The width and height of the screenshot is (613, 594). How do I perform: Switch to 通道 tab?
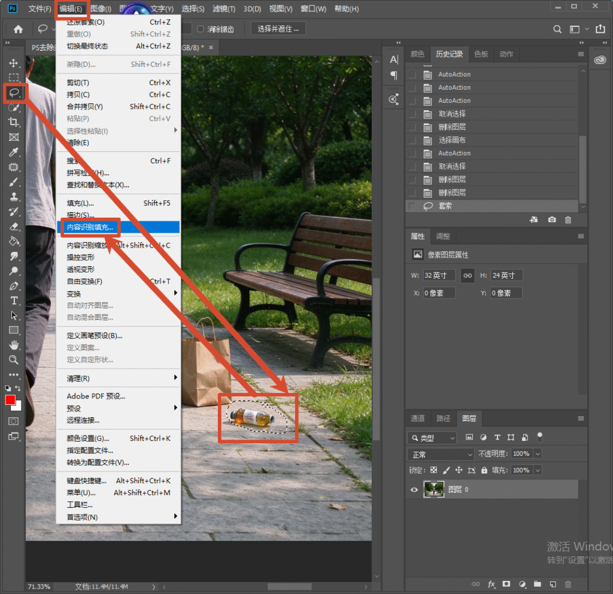(x=417, y=418)
